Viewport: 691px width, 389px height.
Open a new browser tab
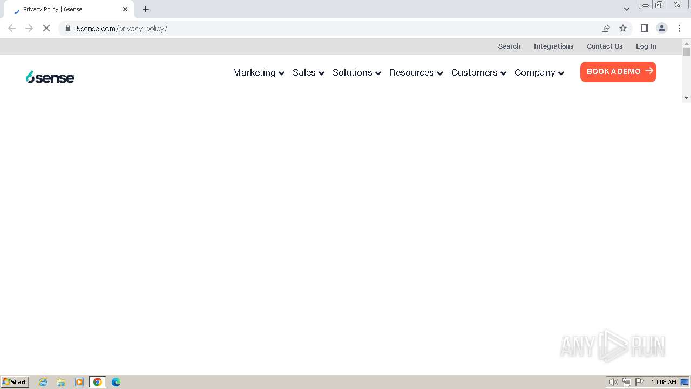[x=146, y=9]
